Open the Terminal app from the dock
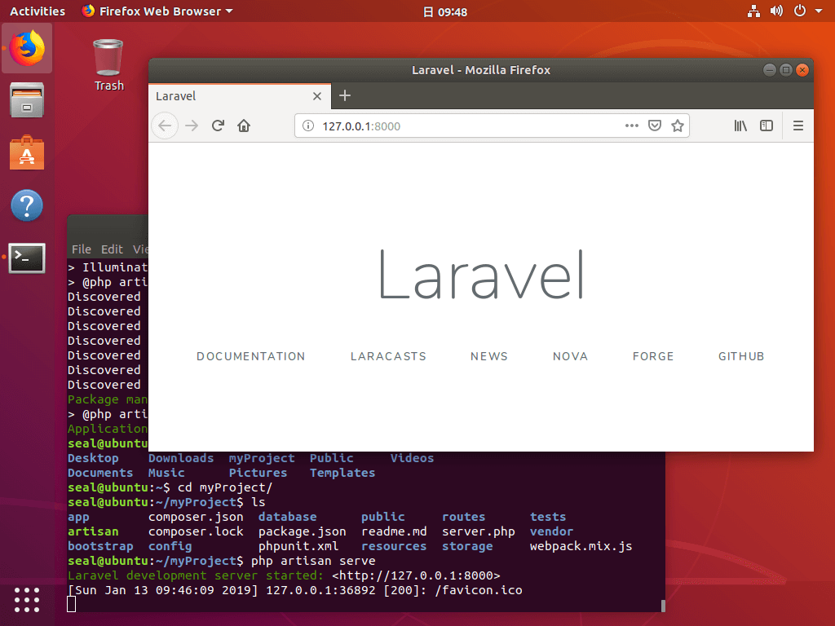The image size is (835, 626). tap(27, 258)
